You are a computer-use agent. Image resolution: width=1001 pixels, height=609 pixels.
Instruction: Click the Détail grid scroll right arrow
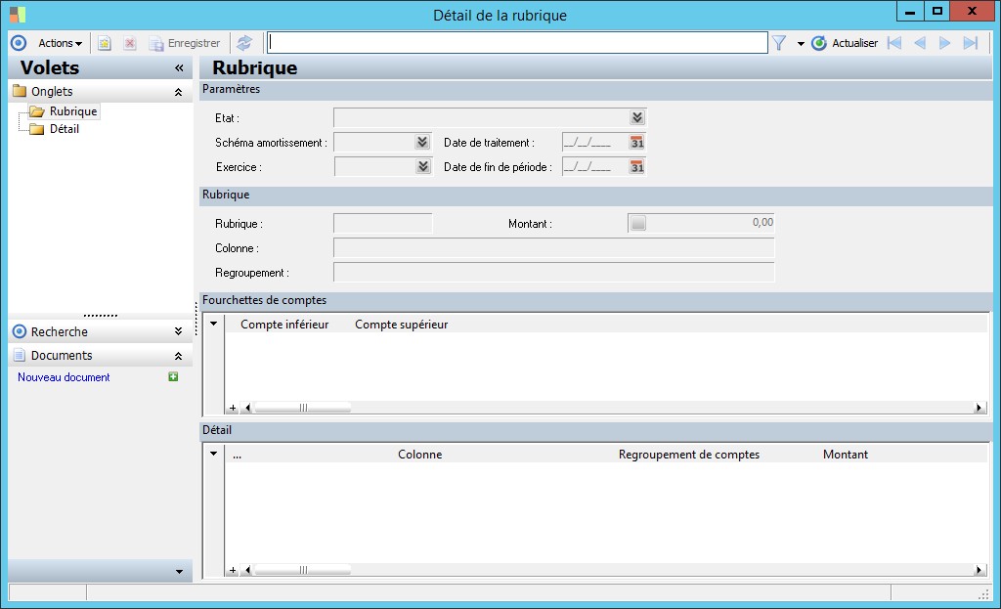pos(979,570)
